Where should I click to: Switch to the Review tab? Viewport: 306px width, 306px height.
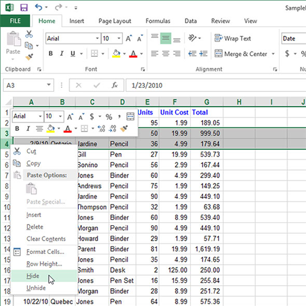pyautogui.click(x=220, y=21)
